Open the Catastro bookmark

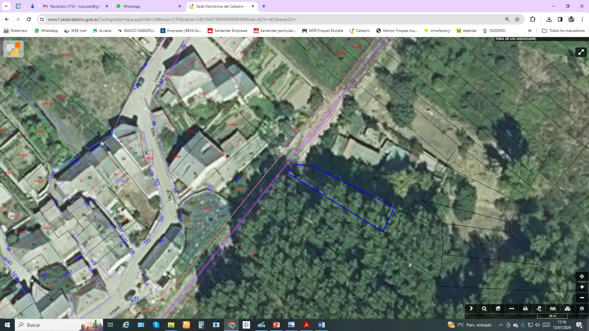(360, 31)
